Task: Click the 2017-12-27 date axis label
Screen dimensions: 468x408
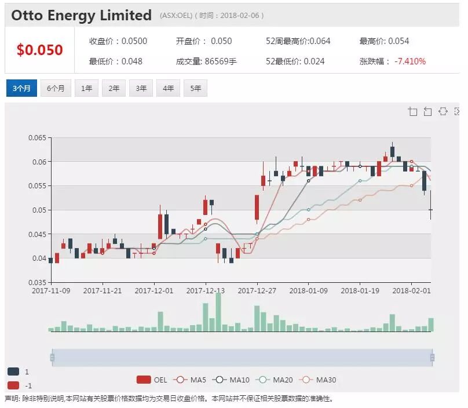Action: click(x=257, y=290)
